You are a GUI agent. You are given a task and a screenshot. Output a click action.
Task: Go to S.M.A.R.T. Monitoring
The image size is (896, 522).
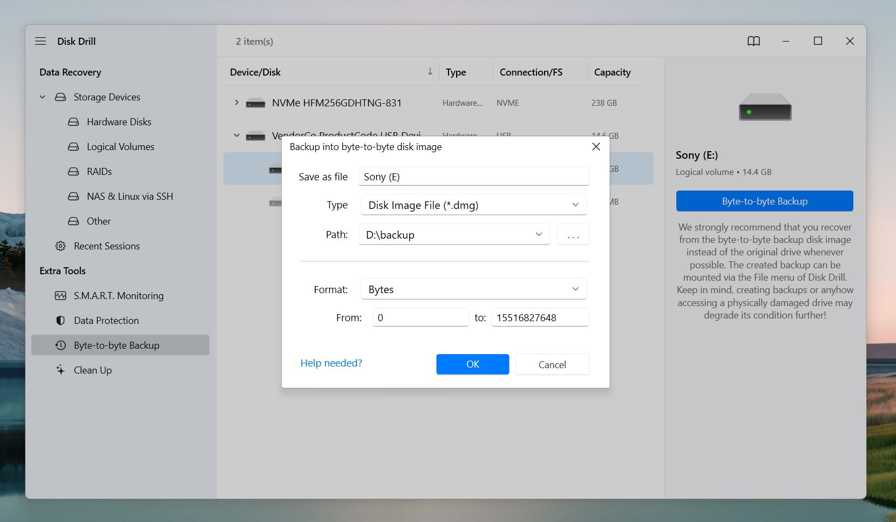tap(119, 296)
